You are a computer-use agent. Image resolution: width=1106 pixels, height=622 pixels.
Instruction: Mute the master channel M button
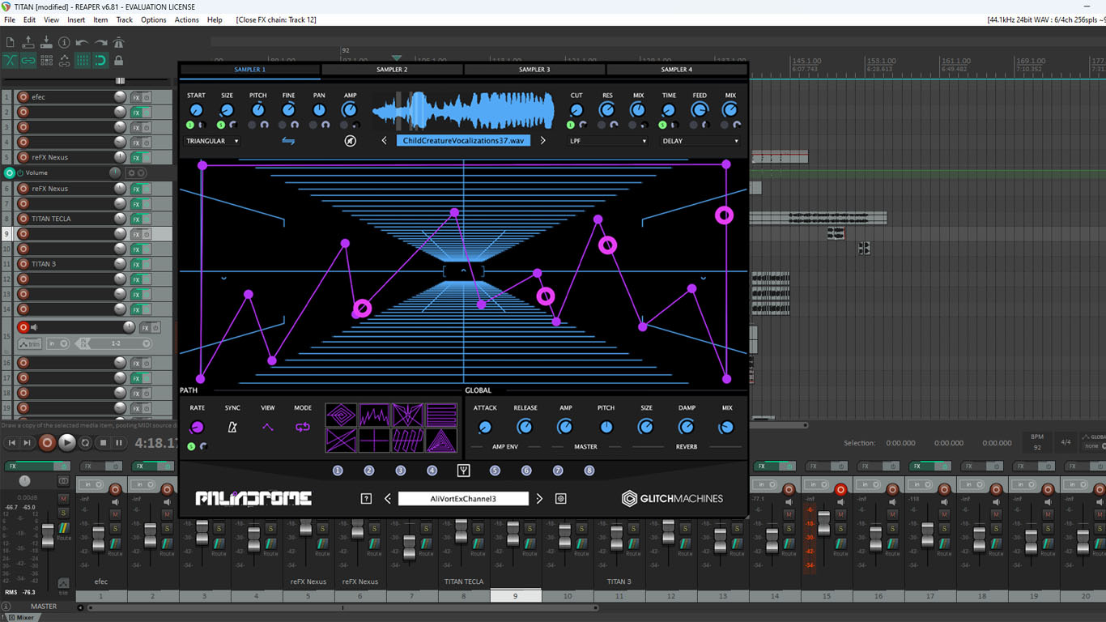tap(63, 499)
